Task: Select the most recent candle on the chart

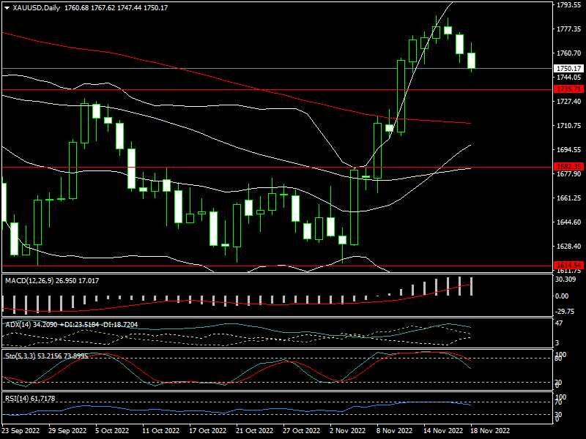Action: tap(472, 61)
